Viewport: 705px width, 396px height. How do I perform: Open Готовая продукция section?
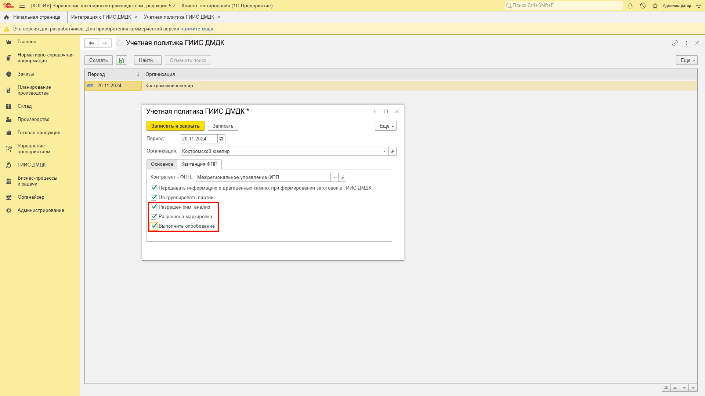pyautogui.click(x=39, y=133)
